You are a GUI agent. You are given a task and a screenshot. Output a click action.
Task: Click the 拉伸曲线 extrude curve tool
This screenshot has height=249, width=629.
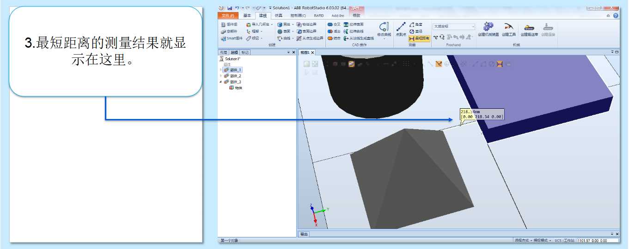pyautogui.click(x=354, y=31)
